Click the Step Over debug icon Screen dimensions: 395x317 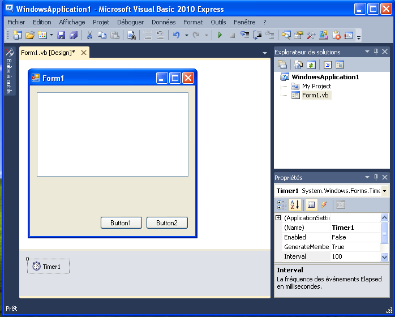pyautogui.click(x=257, y=35)
